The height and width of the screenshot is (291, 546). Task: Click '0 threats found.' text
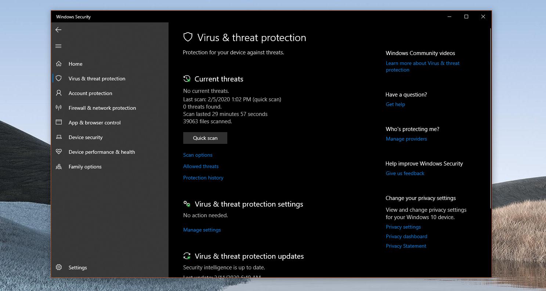click(x=202, y=107)
